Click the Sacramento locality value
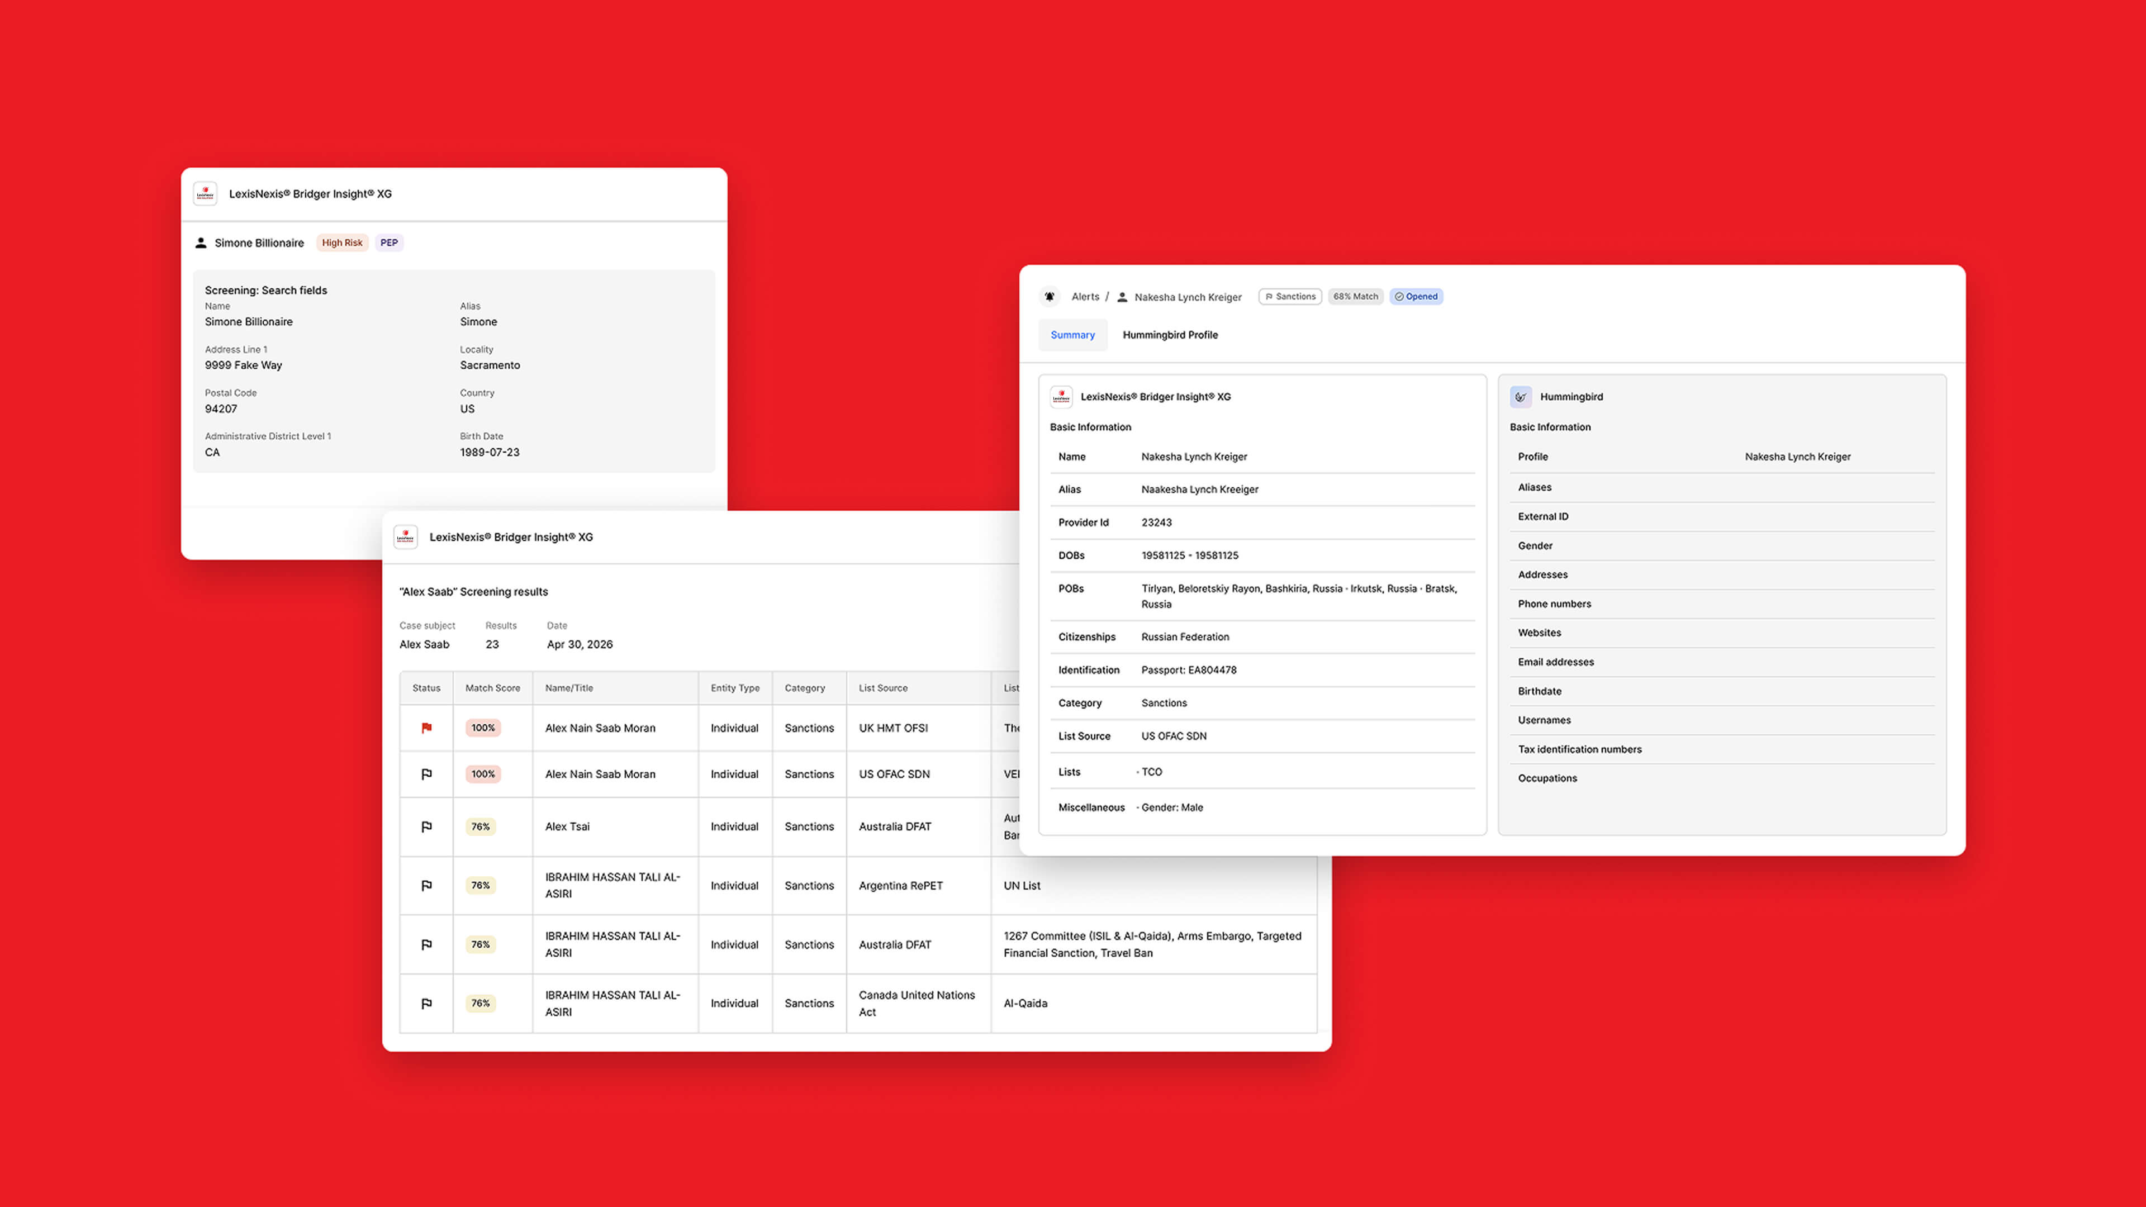 coord(490,365)
